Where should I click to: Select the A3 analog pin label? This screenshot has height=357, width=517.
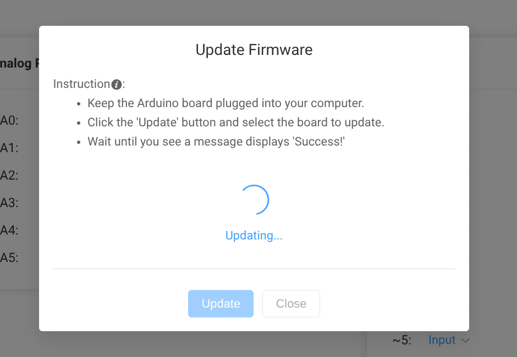[9, 203]
